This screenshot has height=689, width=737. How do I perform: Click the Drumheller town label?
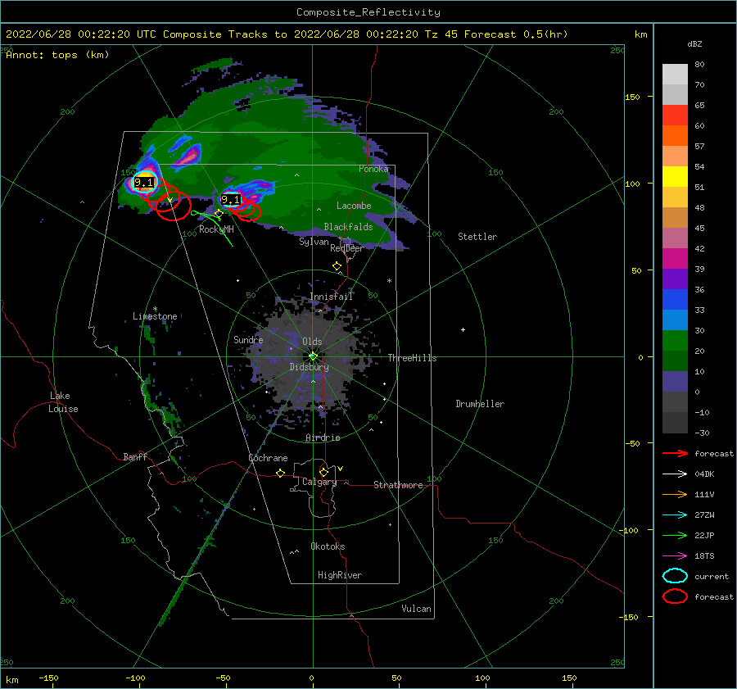pyautogui.click(x=480, y=404)
